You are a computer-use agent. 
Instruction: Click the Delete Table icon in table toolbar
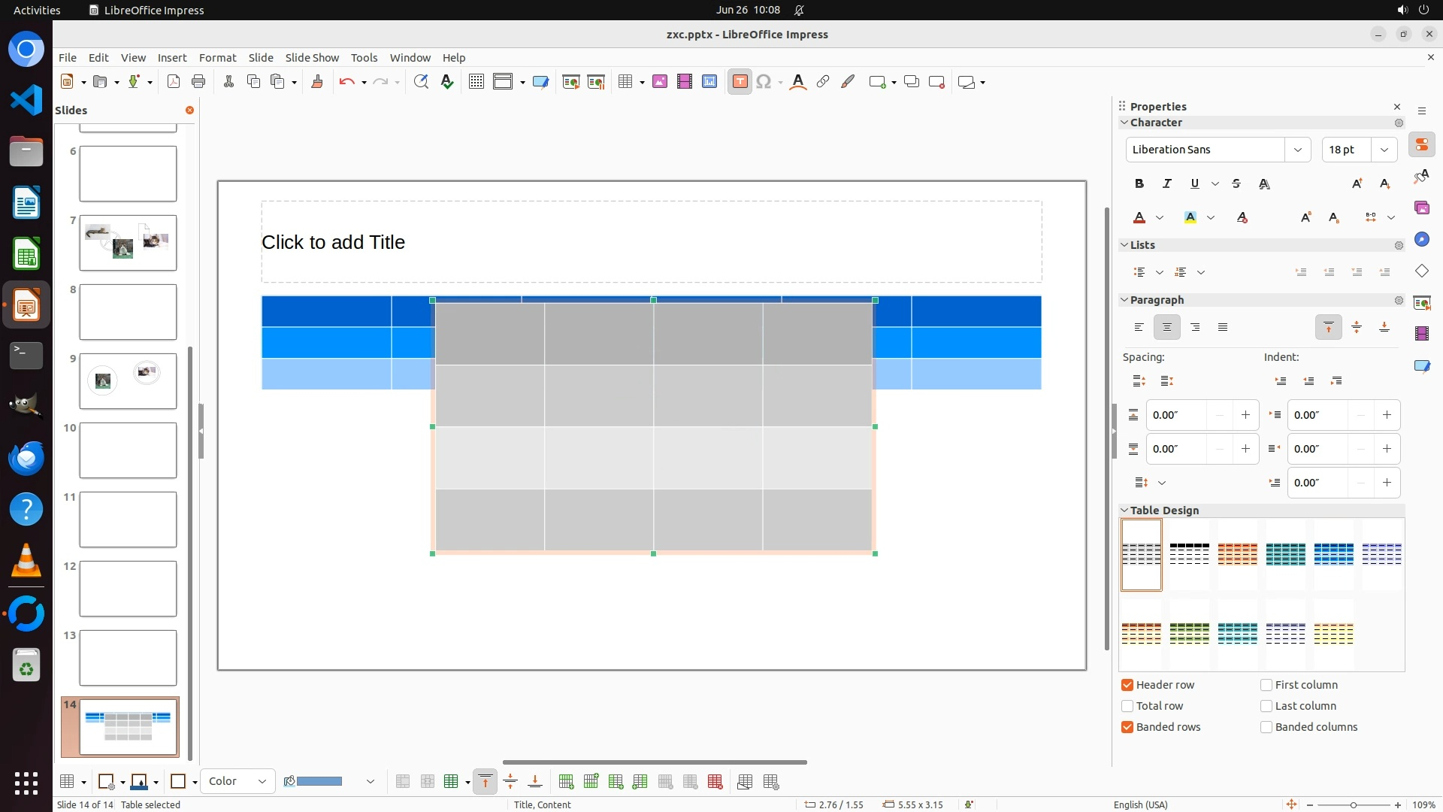715,782
